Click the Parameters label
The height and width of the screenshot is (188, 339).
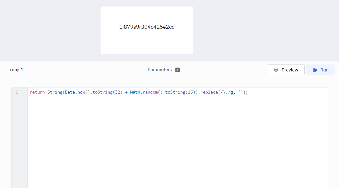(x=160, y=70)
